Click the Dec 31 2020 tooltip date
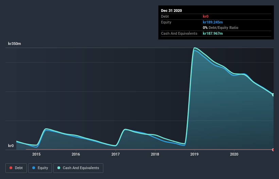This screenshot has height=179, width=279. (x=171, y=11)
